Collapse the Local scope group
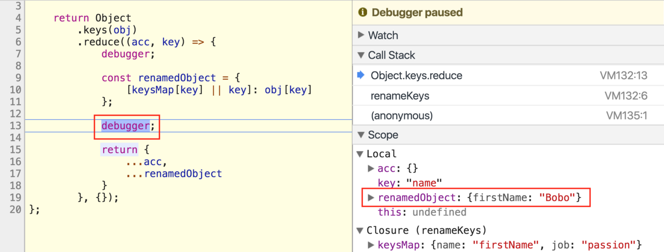This screenshot has height=252, width=664. click(x=360, y=154)
